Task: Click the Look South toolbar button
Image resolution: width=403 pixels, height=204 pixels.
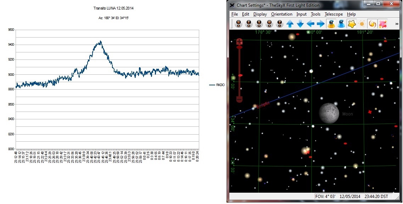Action: coord(259,24)
